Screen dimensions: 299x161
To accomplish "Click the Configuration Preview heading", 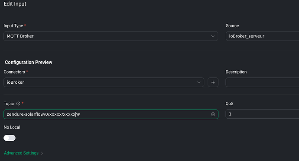I will tap(29, 62).
